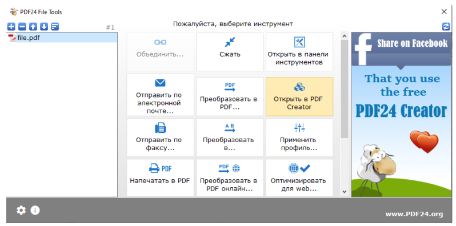The width and height of the screenshot is (456, 226).
Task: Open Преобразовать в PDF онлайн tile
Action: [230, 177]
